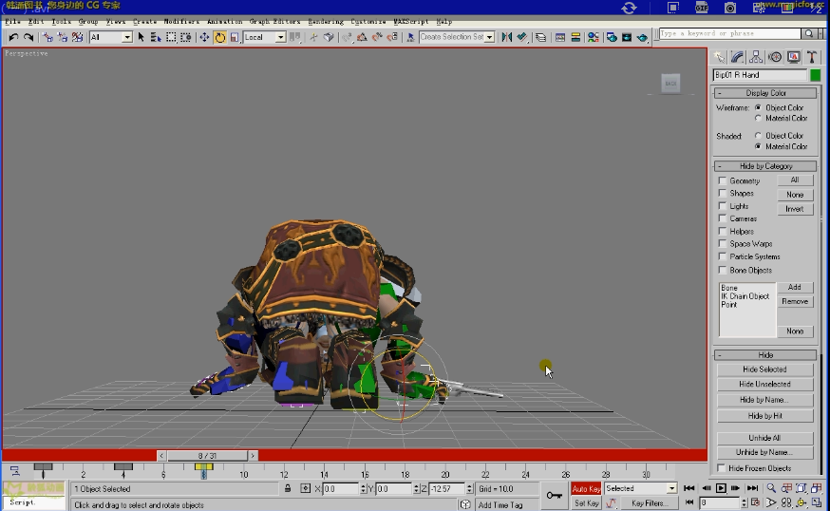Choose Rectangular Selection Region tool

point(171,37)
